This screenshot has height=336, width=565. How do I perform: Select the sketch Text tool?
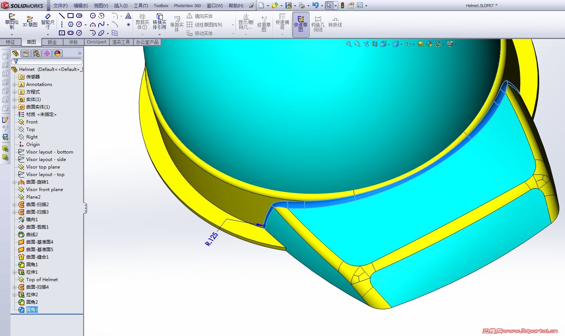(x=128, y=16)
